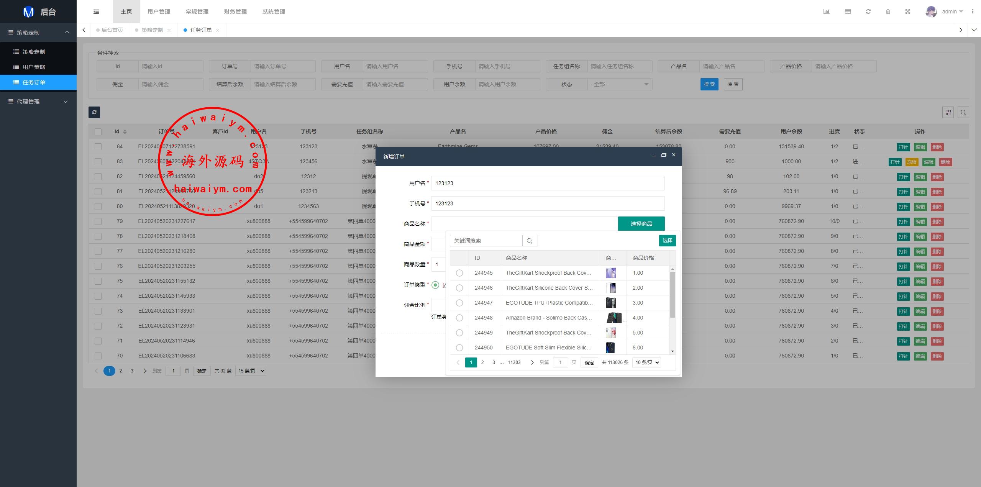Select radio for product 244948
981x487 pixels.
(x=459, y=318)
